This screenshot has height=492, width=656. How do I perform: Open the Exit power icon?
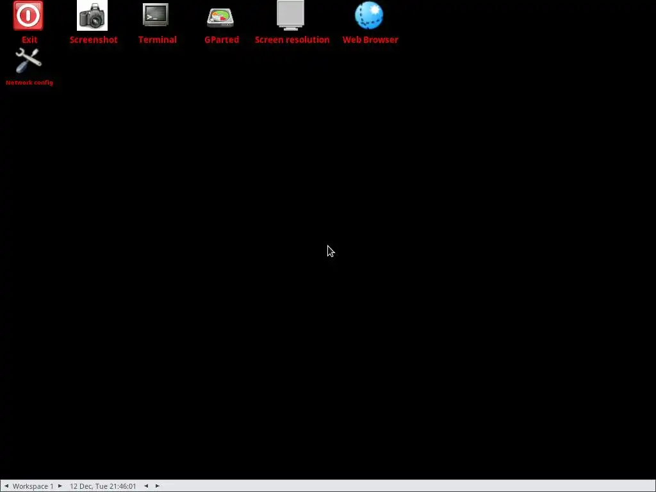(28, 16)
